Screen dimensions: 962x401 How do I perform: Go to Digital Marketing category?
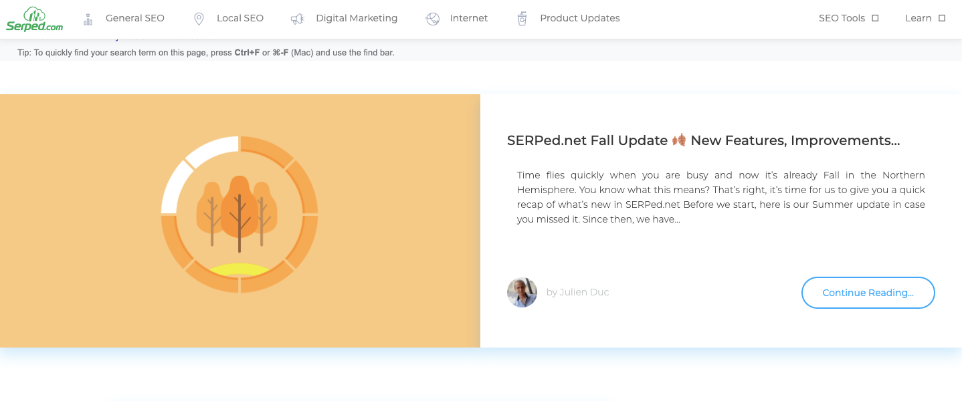tap(357, 19)
